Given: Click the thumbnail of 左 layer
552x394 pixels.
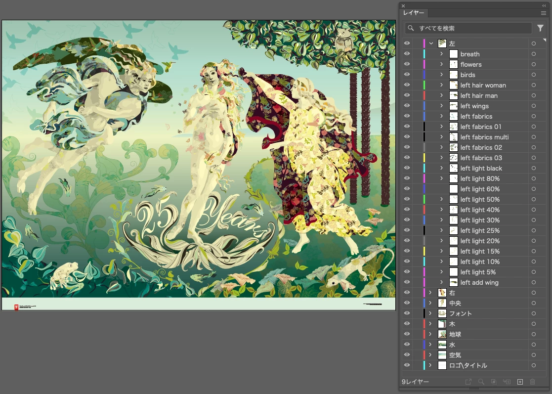Looking at the screenshot, I should click(442, 44).
